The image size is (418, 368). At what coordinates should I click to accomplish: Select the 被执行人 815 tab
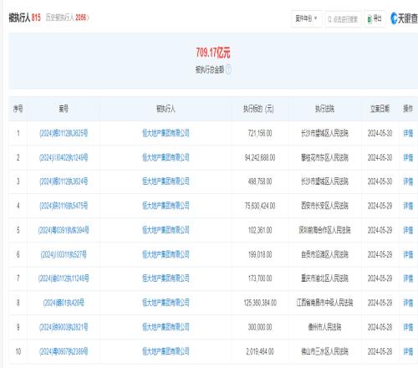(24, 18)
